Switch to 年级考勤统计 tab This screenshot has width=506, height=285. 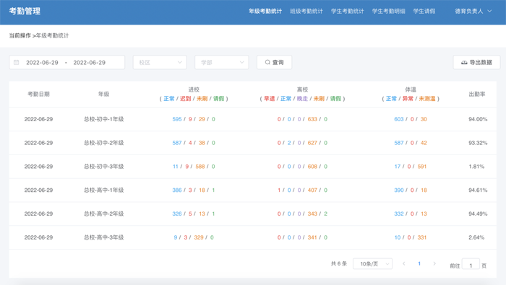[265, 12]
